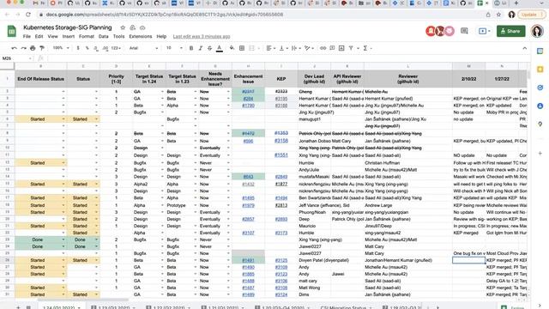This screenshot has width=549, height=309.
Task: Open the Edit menu
Action: 39,36
